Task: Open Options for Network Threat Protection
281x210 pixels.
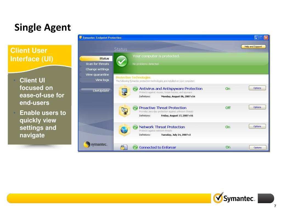Action: pos(257,126)
